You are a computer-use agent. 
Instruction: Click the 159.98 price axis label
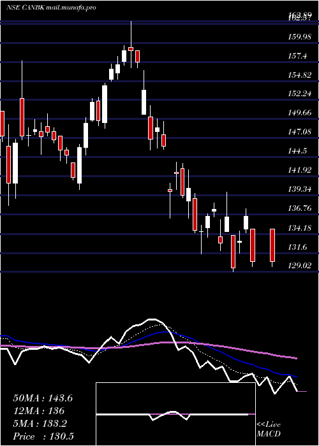299,37
